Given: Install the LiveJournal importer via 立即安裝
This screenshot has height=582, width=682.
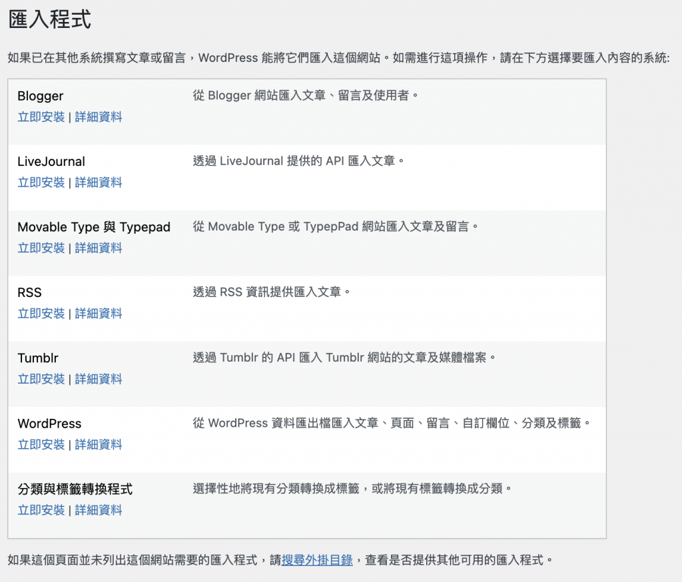Looking at the screenshot, I should pos(41,182).
